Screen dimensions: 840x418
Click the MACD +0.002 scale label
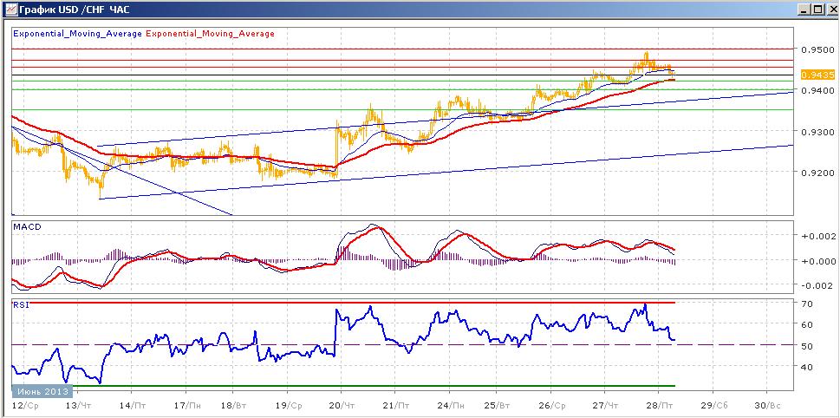click(817, 237)
